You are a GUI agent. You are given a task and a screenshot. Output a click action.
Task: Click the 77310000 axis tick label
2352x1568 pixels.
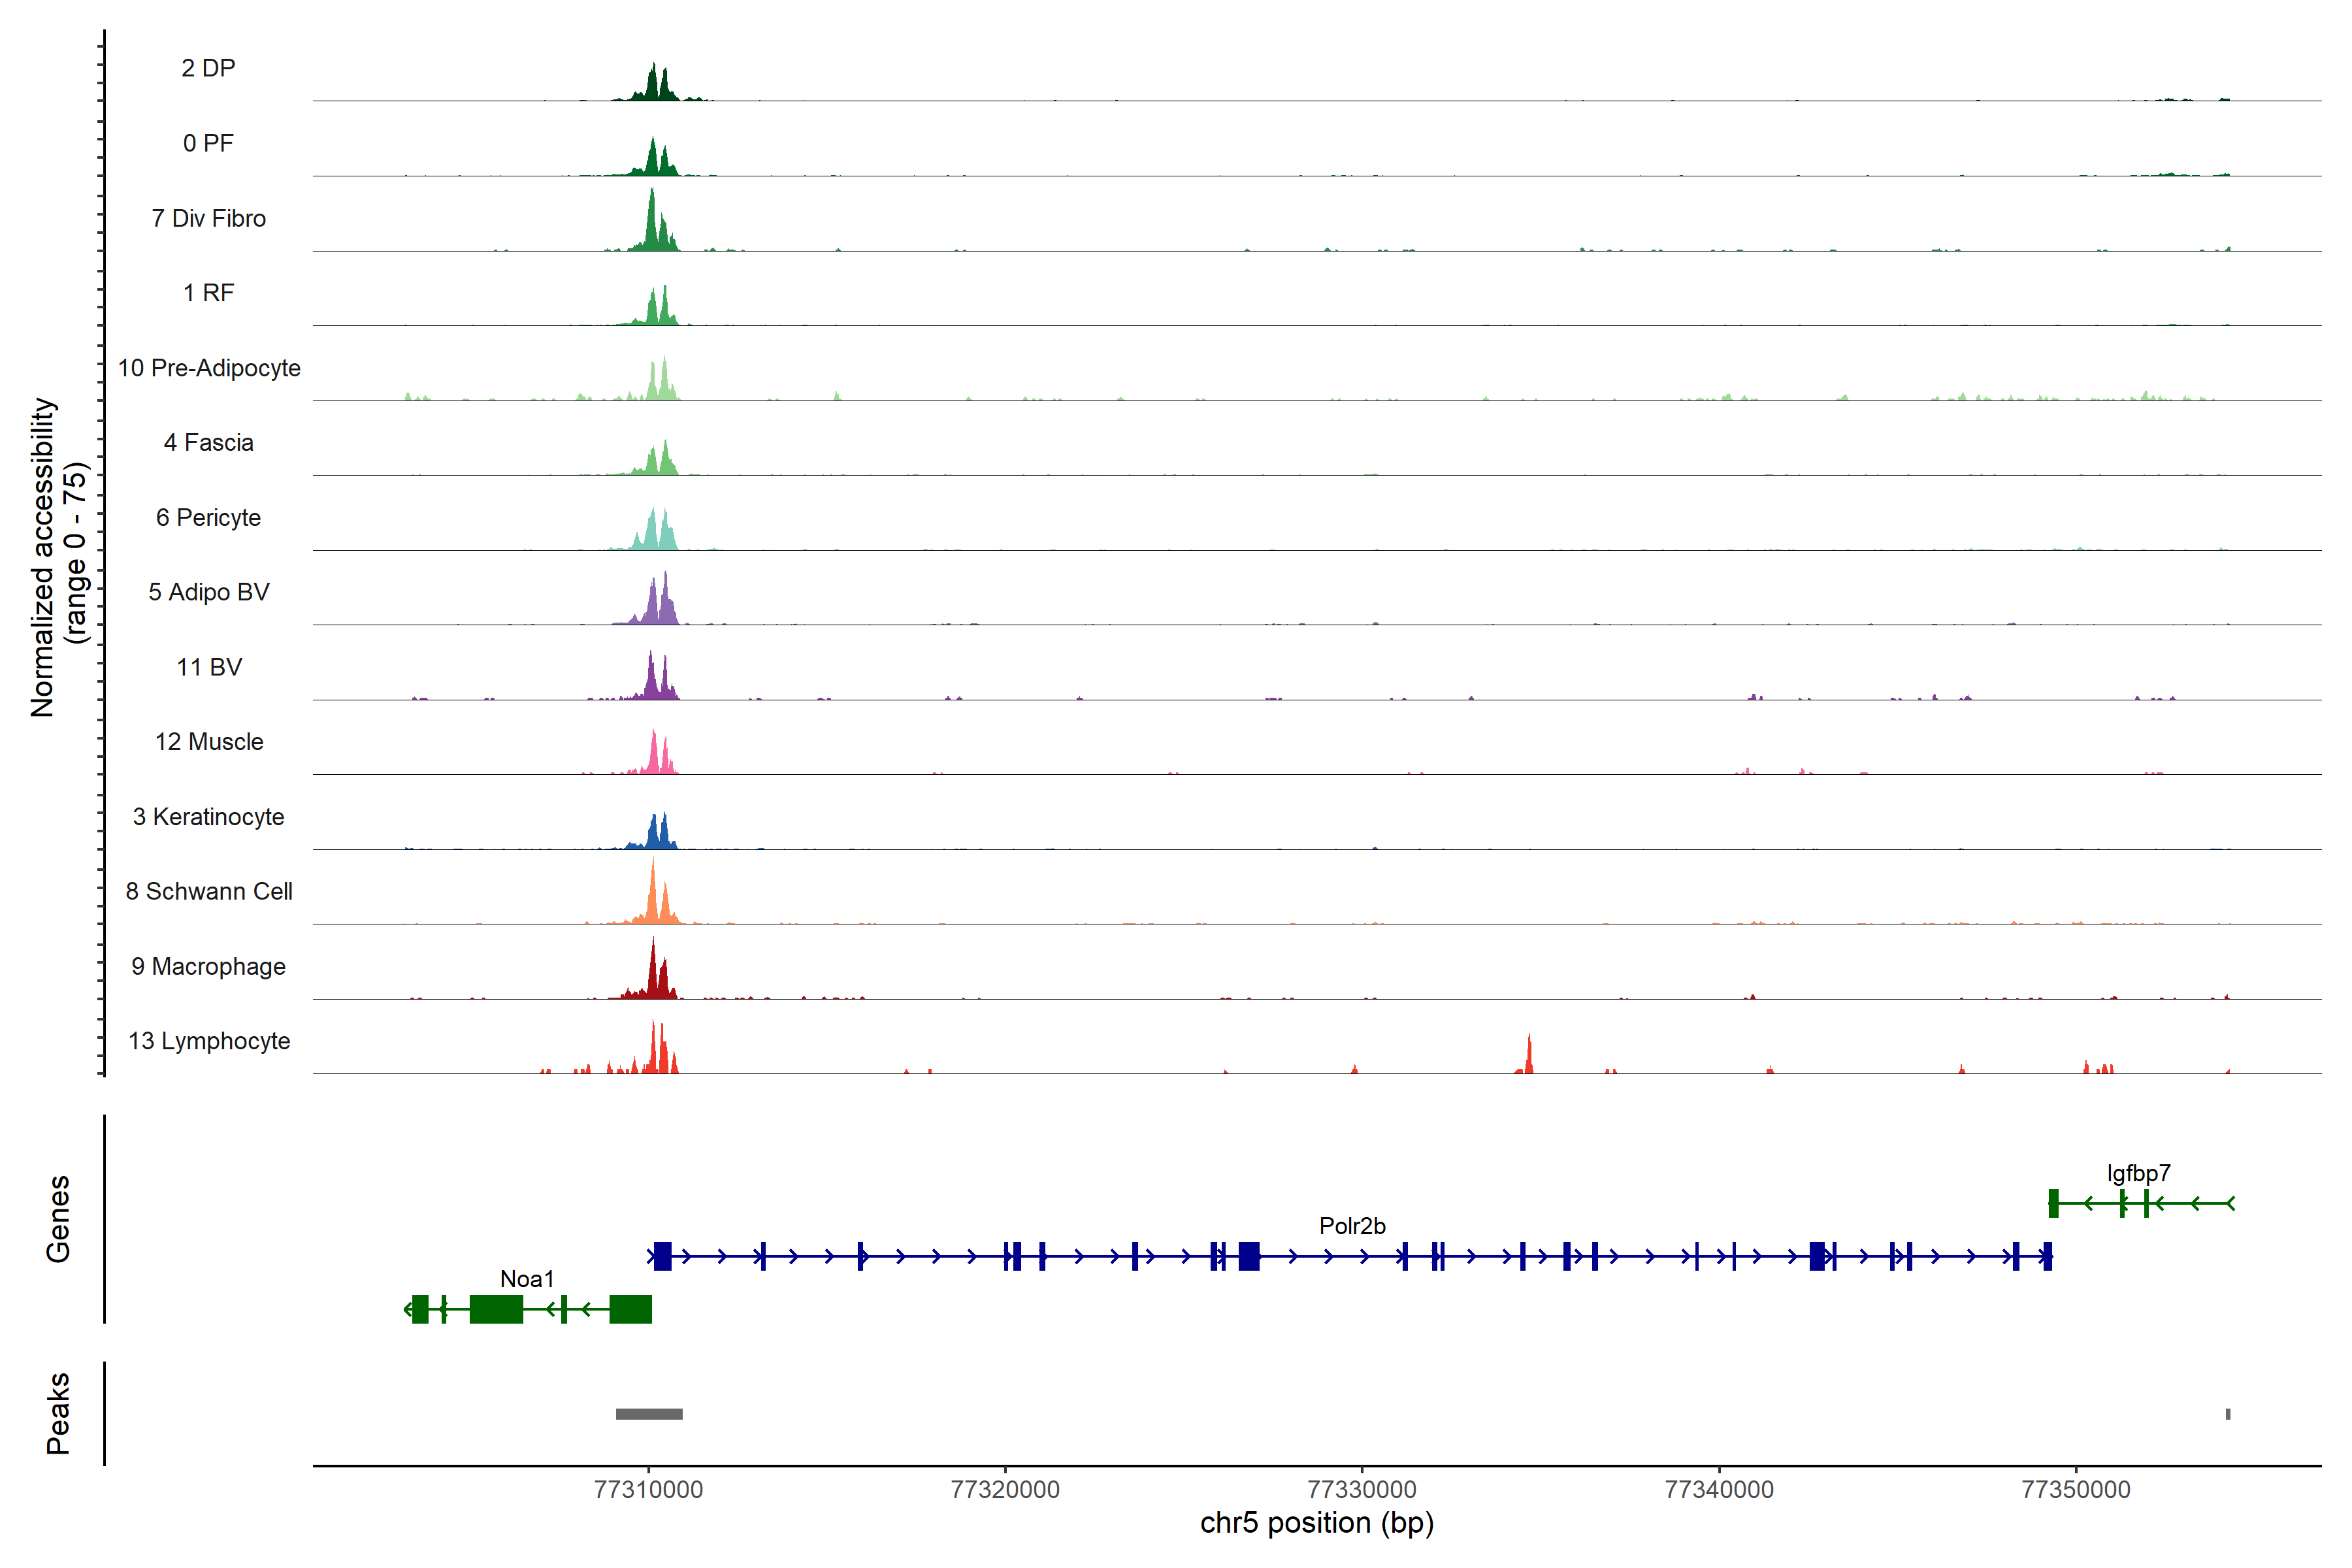point(648,1489)
